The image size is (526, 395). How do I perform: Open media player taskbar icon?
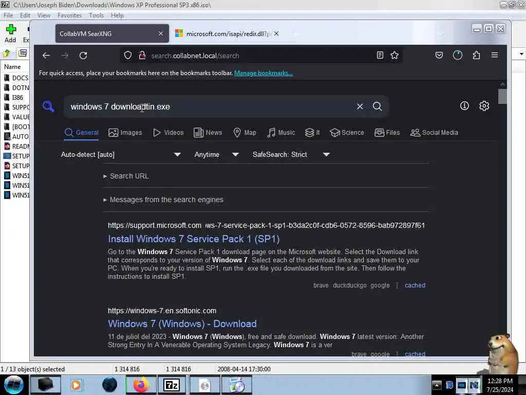coord(76,385)
